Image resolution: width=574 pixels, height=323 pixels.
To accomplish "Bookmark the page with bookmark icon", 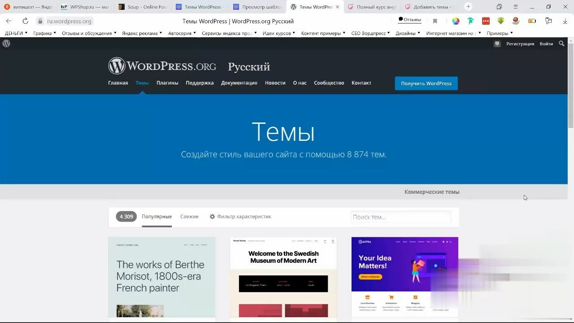I will [435, 21].
